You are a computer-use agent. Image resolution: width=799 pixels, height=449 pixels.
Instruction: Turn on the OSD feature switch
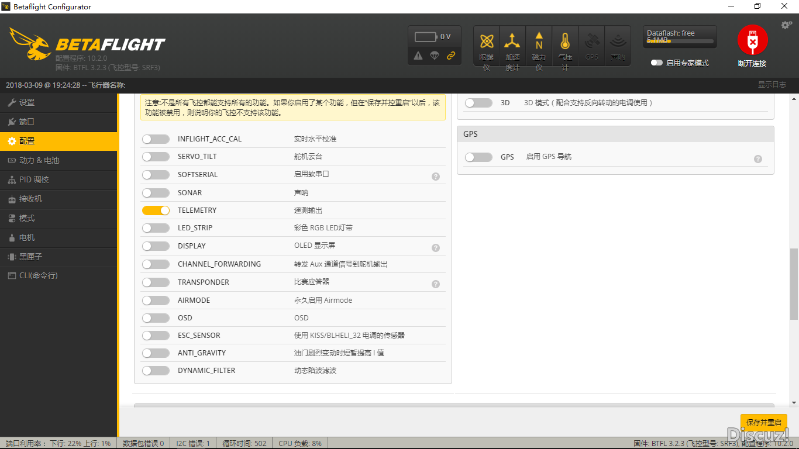(x=156, y=318)
